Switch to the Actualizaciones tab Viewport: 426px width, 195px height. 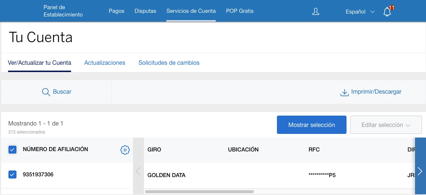click(105, 63)
